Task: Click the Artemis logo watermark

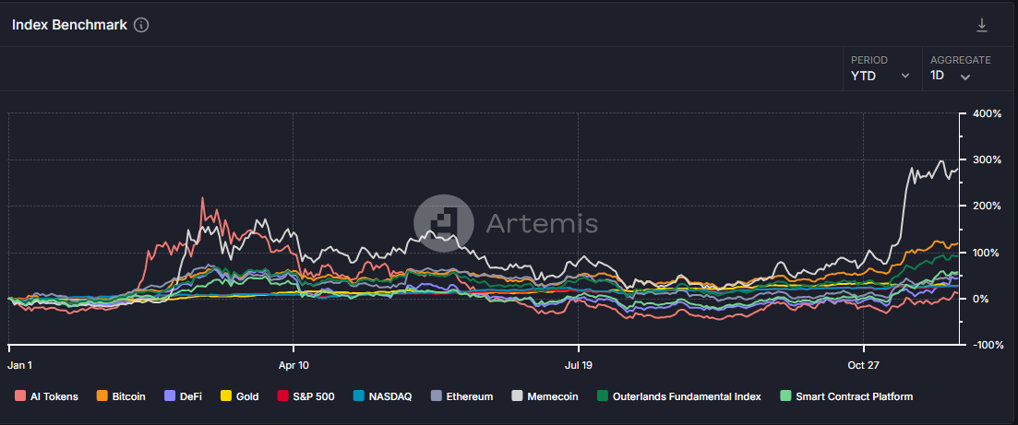Action: tap(506, 223)
